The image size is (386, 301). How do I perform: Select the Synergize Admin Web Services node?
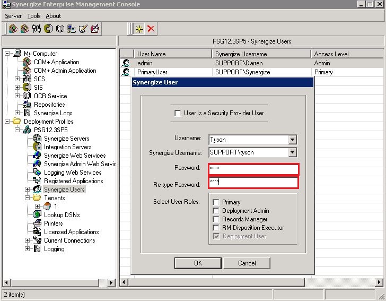tap(80, 164)
